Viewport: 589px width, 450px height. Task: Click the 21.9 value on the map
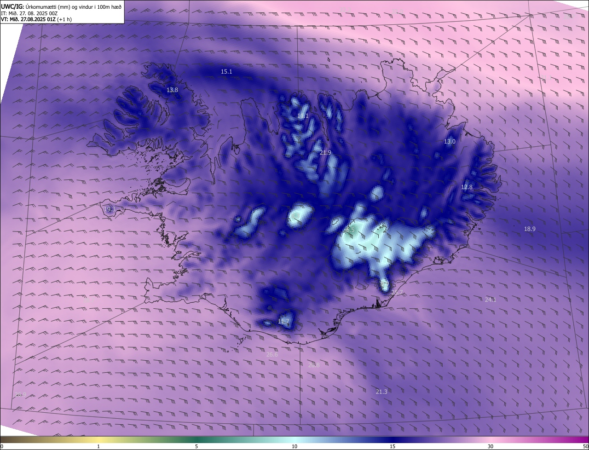pos(325,152)
